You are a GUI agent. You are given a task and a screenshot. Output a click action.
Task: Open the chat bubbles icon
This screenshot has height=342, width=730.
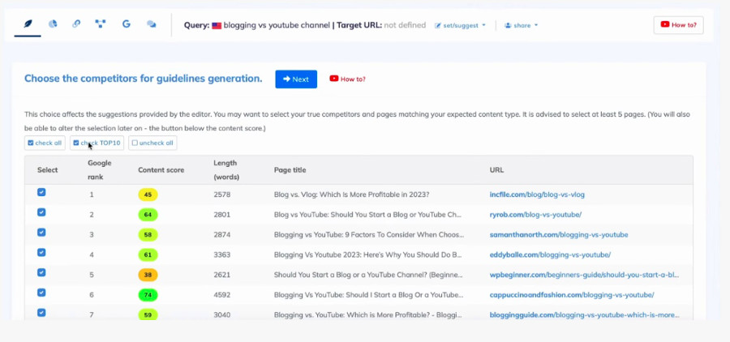tap(151, 24)
